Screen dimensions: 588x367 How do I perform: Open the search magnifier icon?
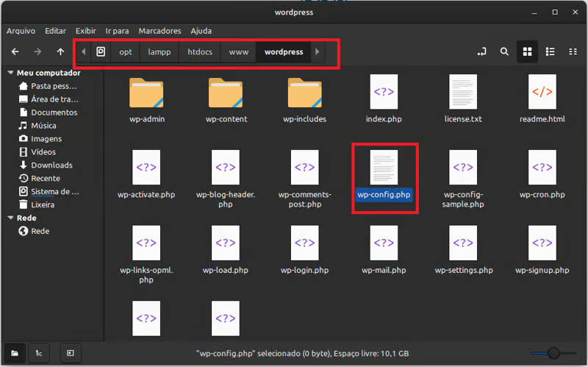pos(504,51)
